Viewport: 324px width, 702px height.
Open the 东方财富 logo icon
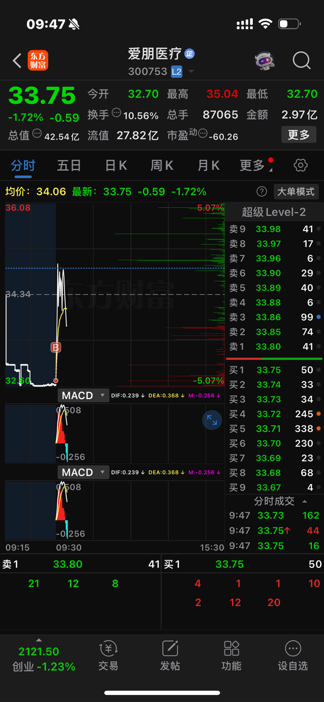[x=38, y=60]
